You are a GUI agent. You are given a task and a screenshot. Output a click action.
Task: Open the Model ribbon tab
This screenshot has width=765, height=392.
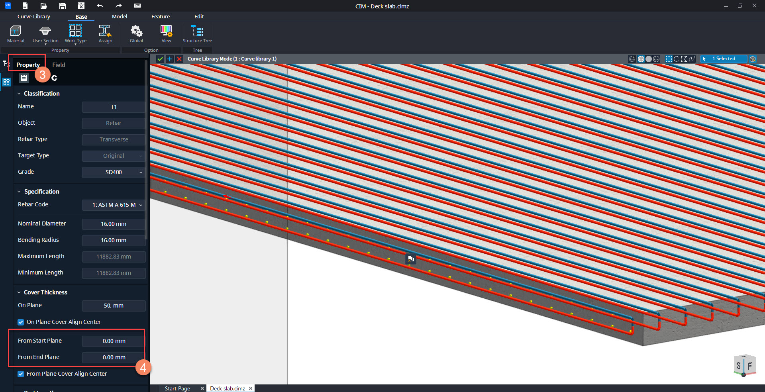tap(120, 16)
